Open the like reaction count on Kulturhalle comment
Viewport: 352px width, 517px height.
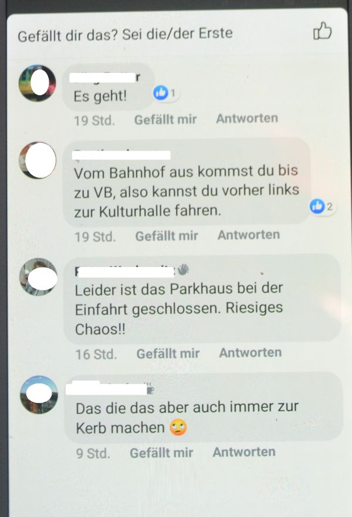point(323,206)
